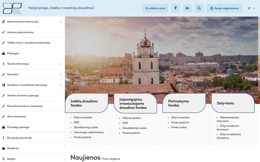Click the Konsultavimasis su visuomene icon
Image resolution: width=260 pixels, height=162 pixels.
(4, 106)
